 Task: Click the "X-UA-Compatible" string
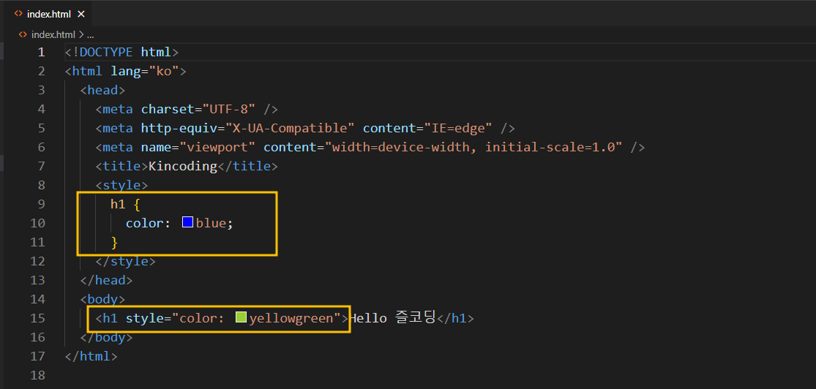coord(291,128)
